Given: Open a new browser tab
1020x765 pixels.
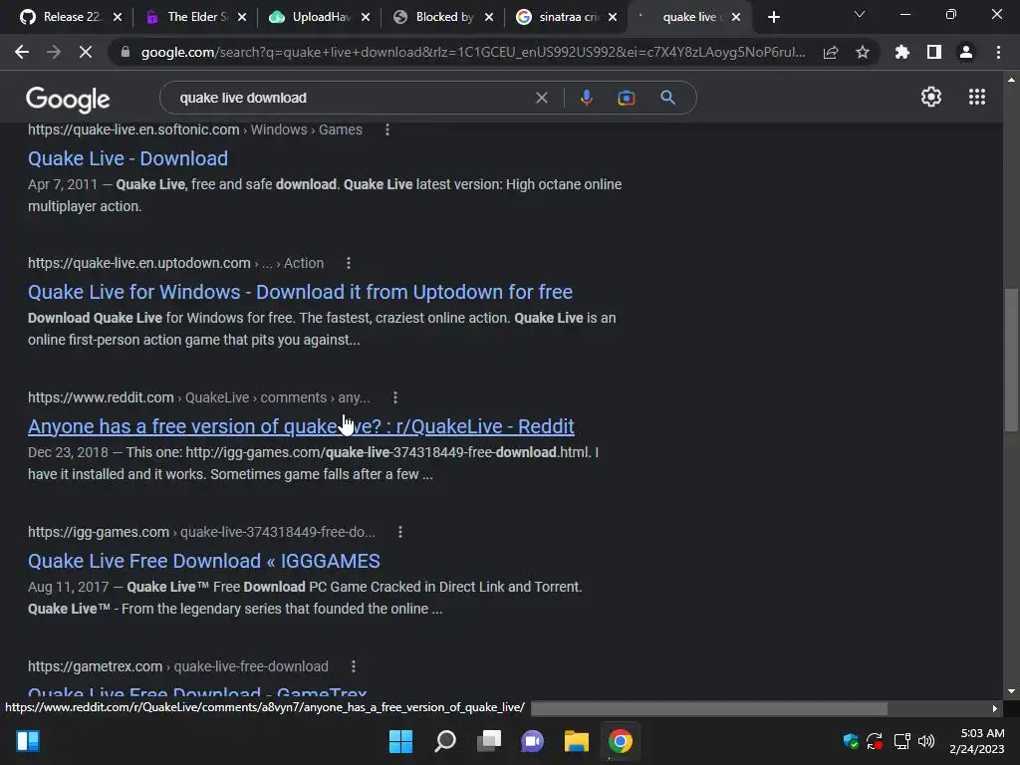Looking at the screenshot, I should click(773, 17).
